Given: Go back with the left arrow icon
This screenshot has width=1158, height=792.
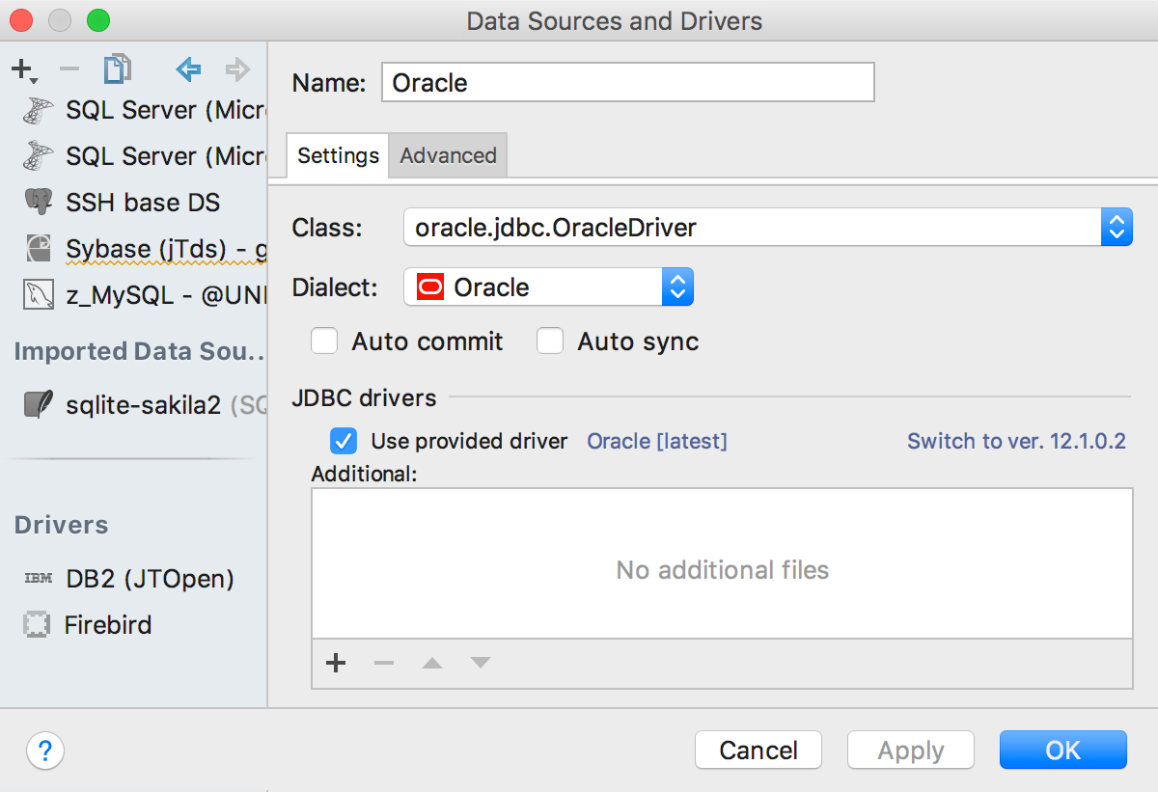Looking at the screenshot, I should click(189, 69).
